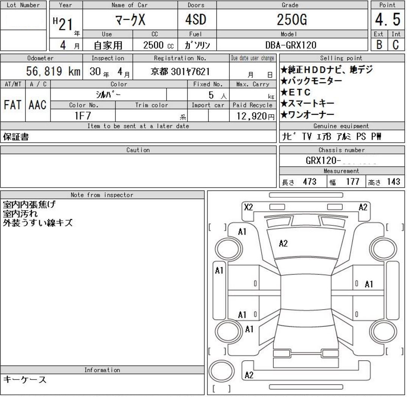Screen dimensions: 407x397
Task: Select the exterior grade "B"
Action: tap(379, 45)
